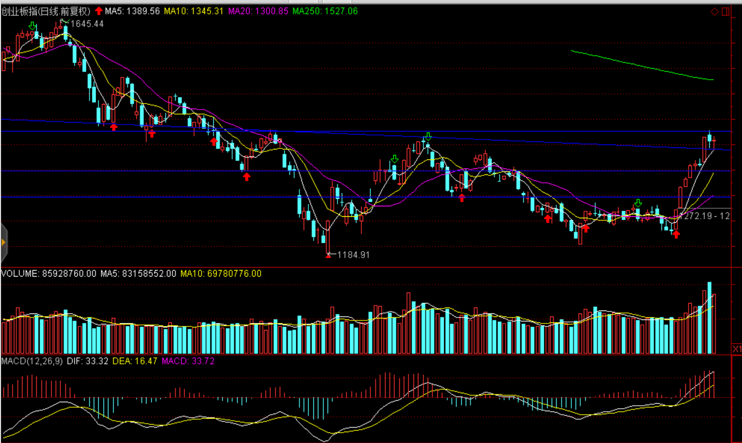The width and height of the screenshot is (742, 443).
Task: Open the 创业板指(日线.前复权) chart title
Action: (x=46, y=11)
